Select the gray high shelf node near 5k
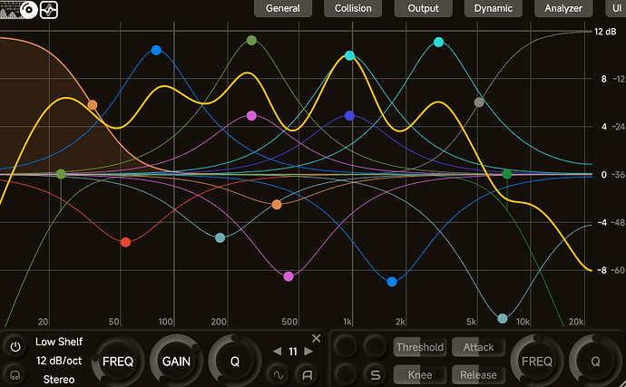The width and height of the screenshot is (626, 387). point(479,102)
